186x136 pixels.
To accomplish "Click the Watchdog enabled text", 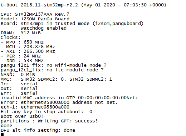I will point(44,28).
